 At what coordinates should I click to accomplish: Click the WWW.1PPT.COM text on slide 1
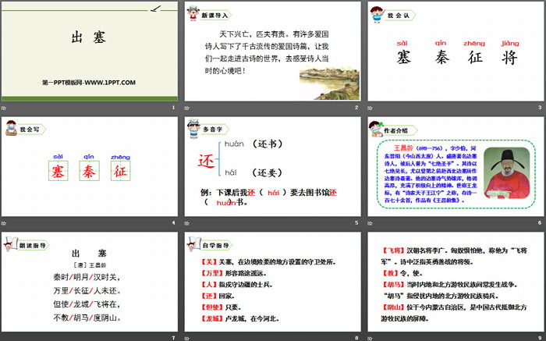pos(110,83)
